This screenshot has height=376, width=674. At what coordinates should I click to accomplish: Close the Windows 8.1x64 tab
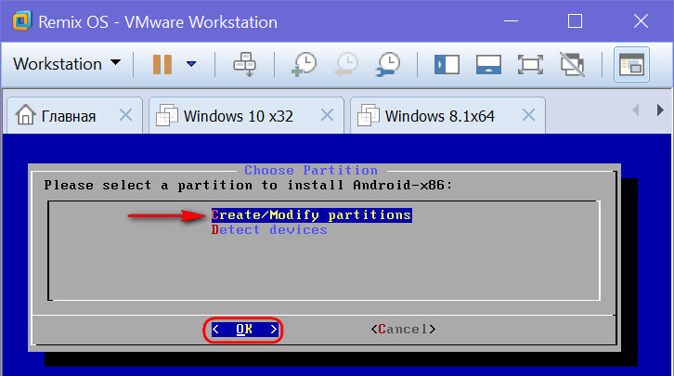click(x=528, y=115)
